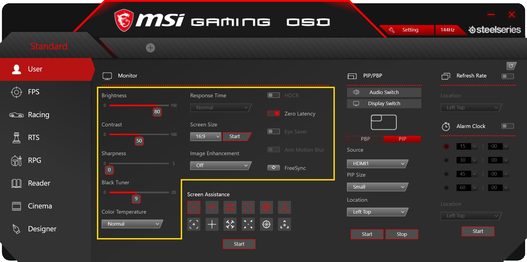Open the Alarm Clock Location dropdown

471,216
